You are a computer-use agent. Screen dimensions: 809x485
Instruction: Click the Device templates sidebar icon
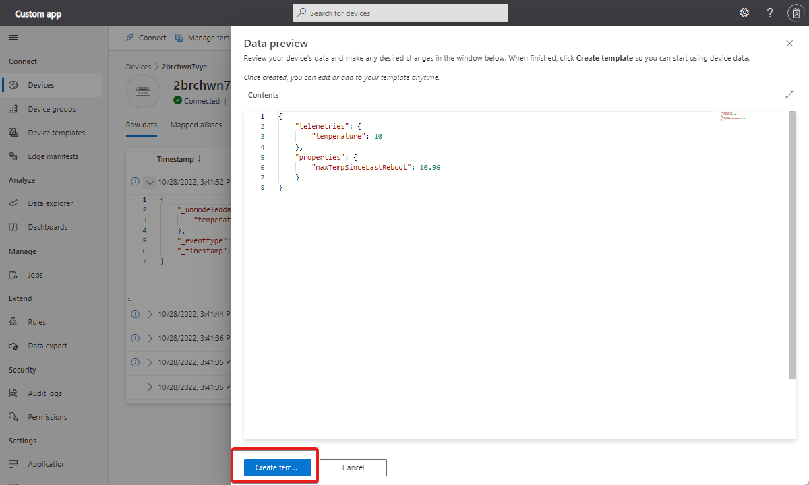tap(13, 133)
